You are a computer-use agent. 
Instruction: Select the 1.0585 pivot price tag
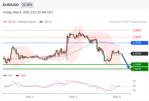point(139,43)
